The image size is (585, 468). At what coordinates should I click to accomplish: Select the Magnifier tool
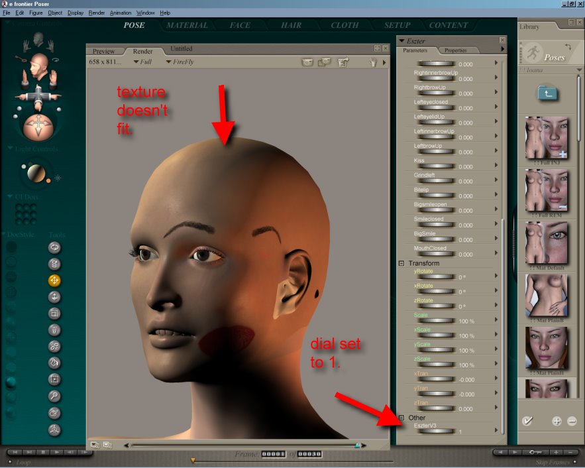tap(54, 396)
